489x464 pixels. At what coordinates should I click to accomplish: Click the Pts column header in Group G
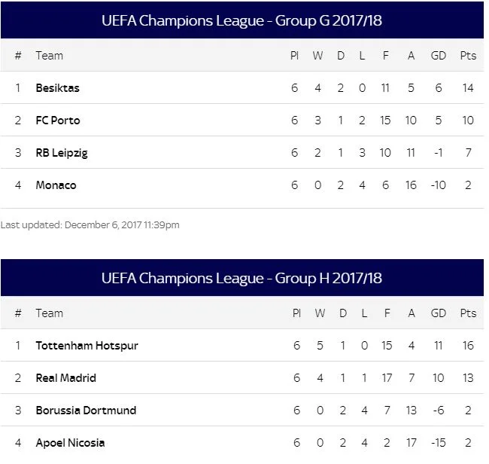(x=468, y=56)
